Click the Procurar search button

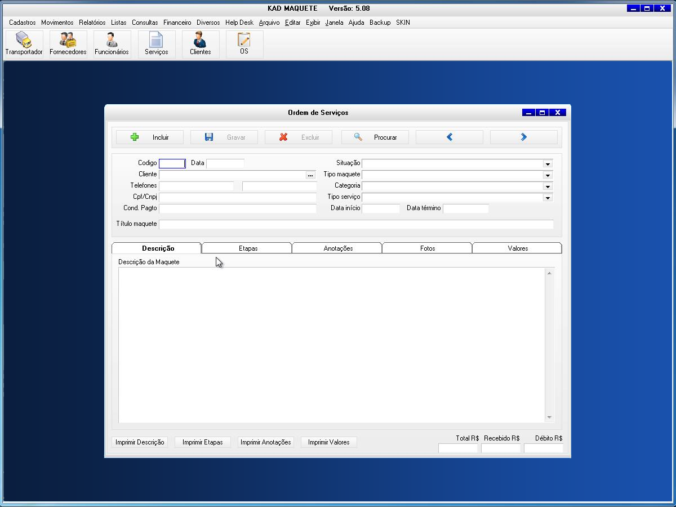coord(375,137)
